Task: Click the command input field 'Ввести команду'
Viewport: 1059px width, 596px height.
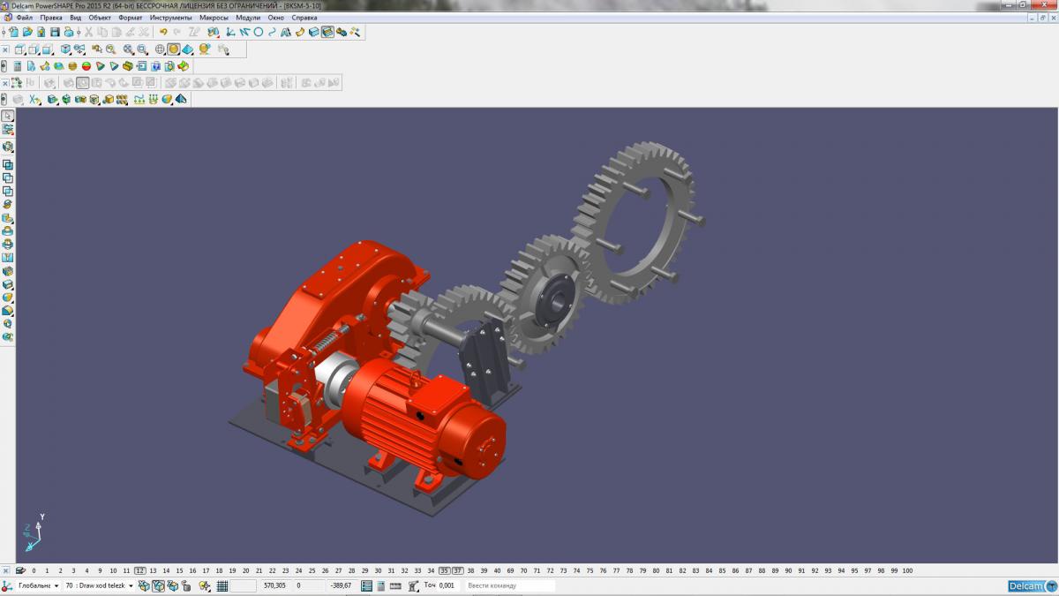Action: [509, 585]
